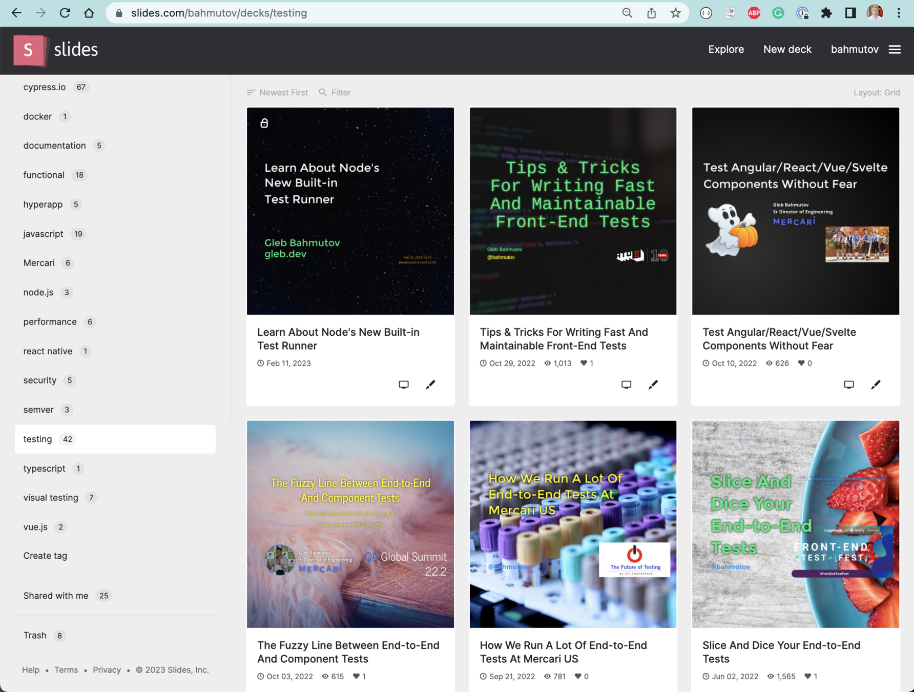This screenshot has width=914, height=692.
Task: Open the Newest First sort dropdown
Action: (x=277, y=92)
